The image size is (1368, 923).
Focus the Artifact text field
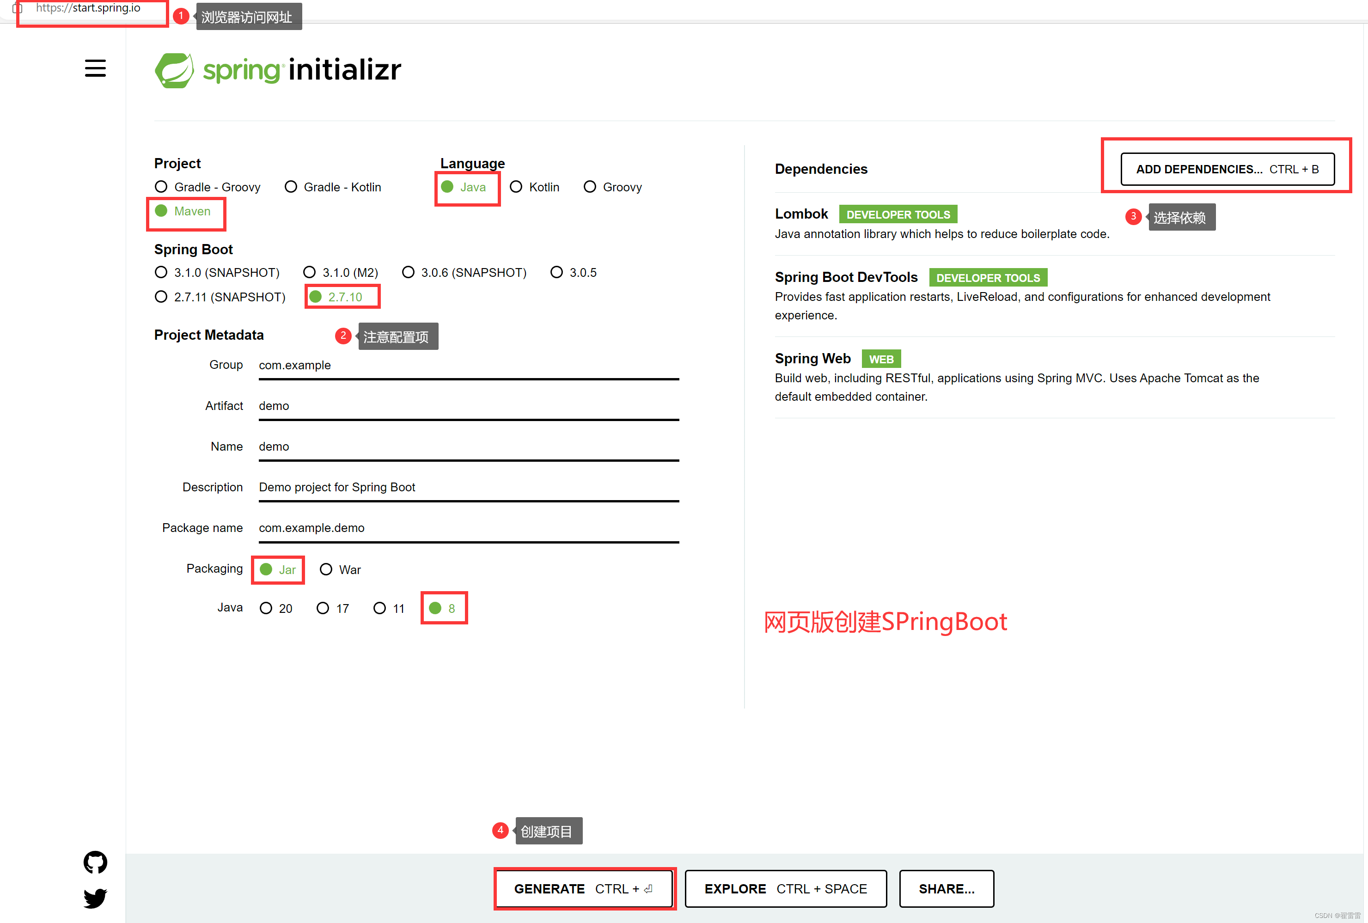[469, 407]
